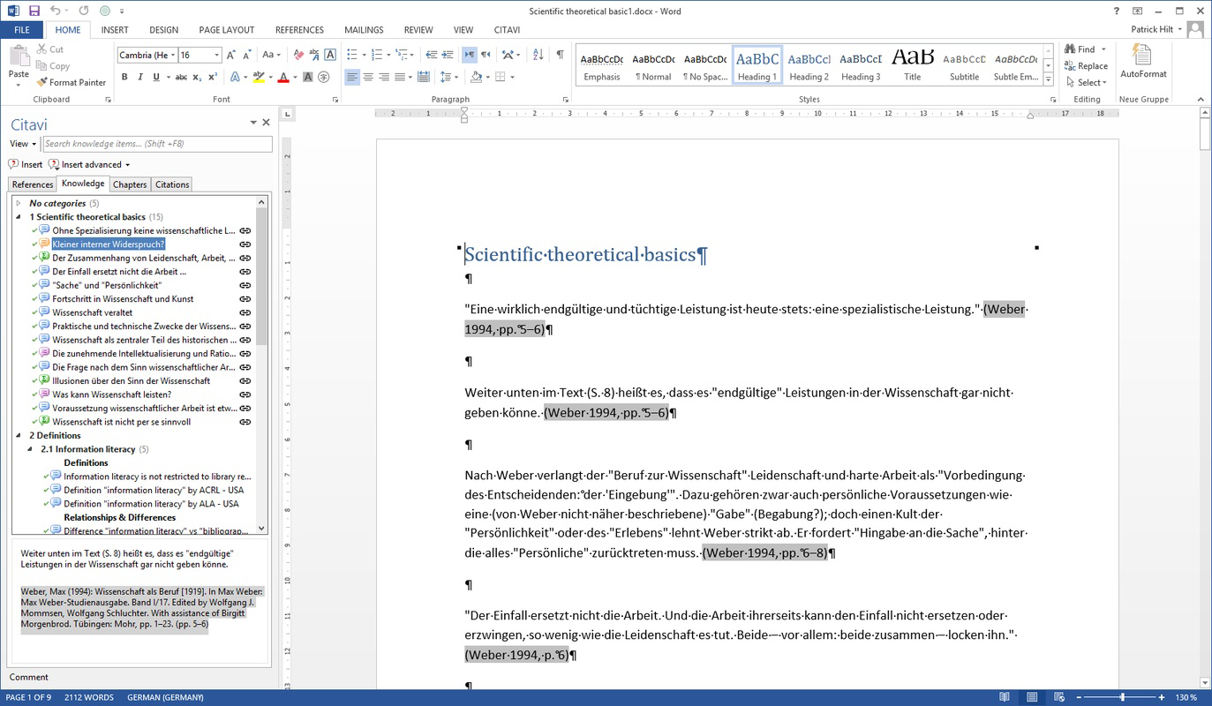Open the font size dropdown
The image size is (1212, 706).
point(217,55)
